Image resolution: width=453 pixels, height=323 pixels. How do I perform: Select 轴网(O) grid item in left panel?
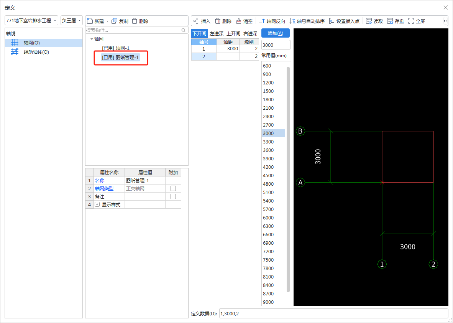tap(44, 43)
